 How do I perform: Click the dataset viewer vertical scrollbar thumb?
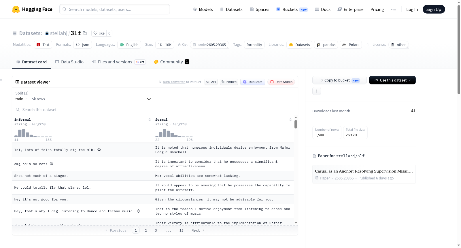coord(296,124)
